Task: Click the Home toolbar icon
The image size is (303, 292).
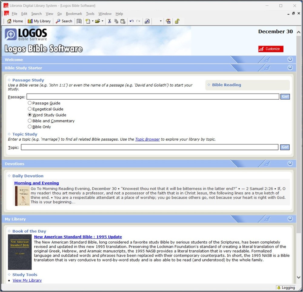Action: [15, 21]
